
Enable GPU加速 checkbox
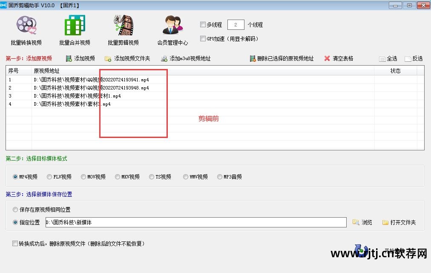[x=203, y=39]
